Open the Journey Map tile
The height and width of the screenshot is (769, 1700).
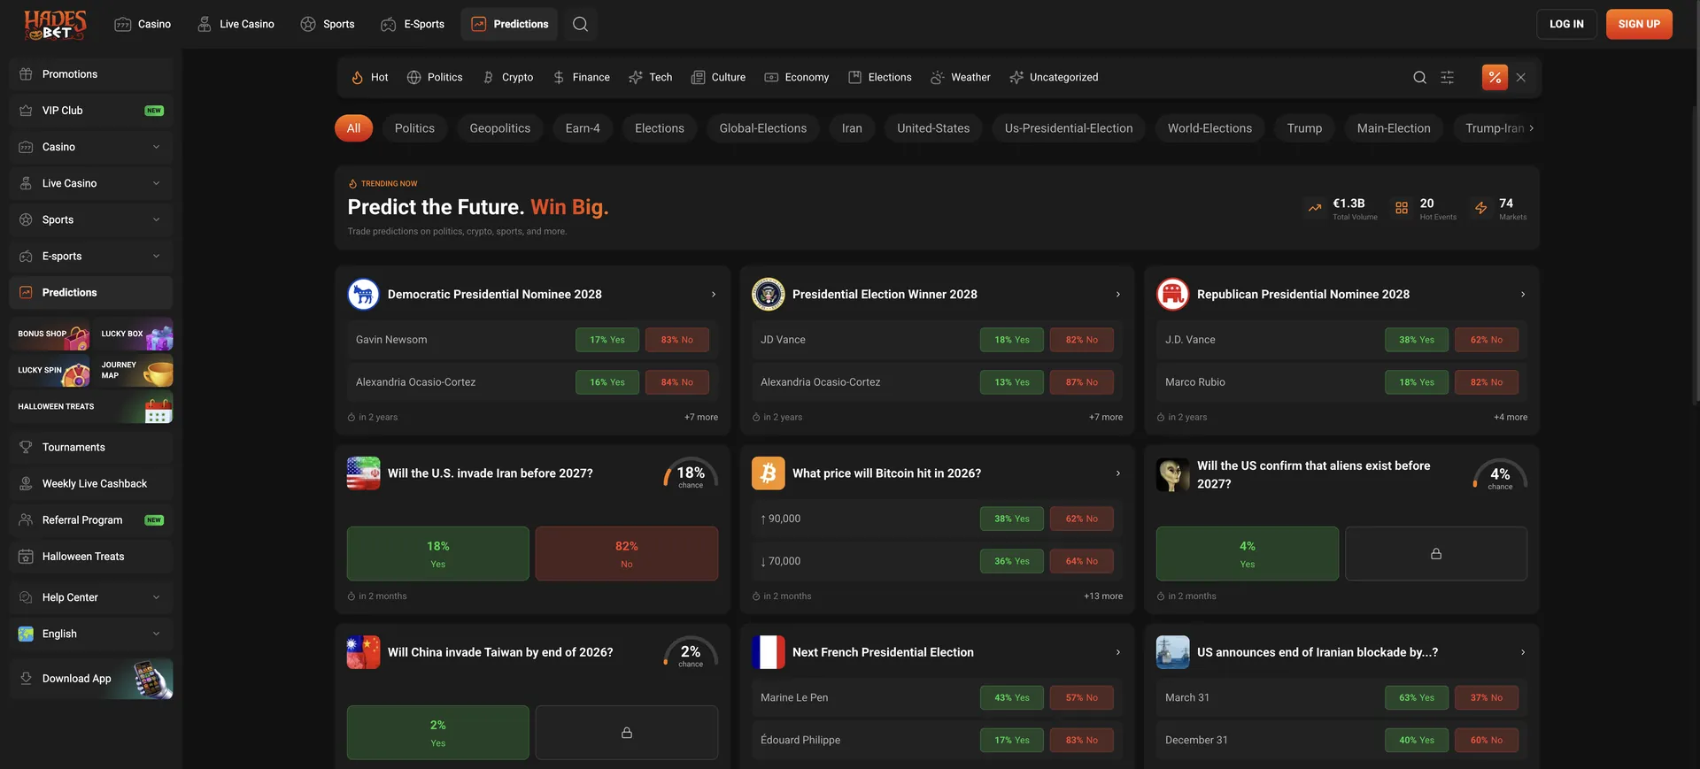tap(133, 370)
